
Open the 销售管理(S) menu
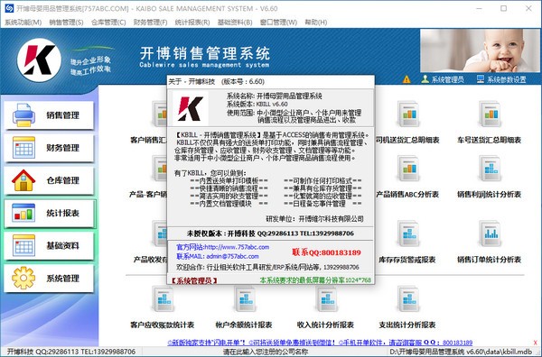(66, 23)
